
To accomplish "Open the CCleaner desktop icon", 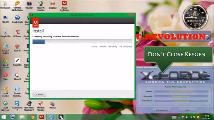I will click(17, 33).
